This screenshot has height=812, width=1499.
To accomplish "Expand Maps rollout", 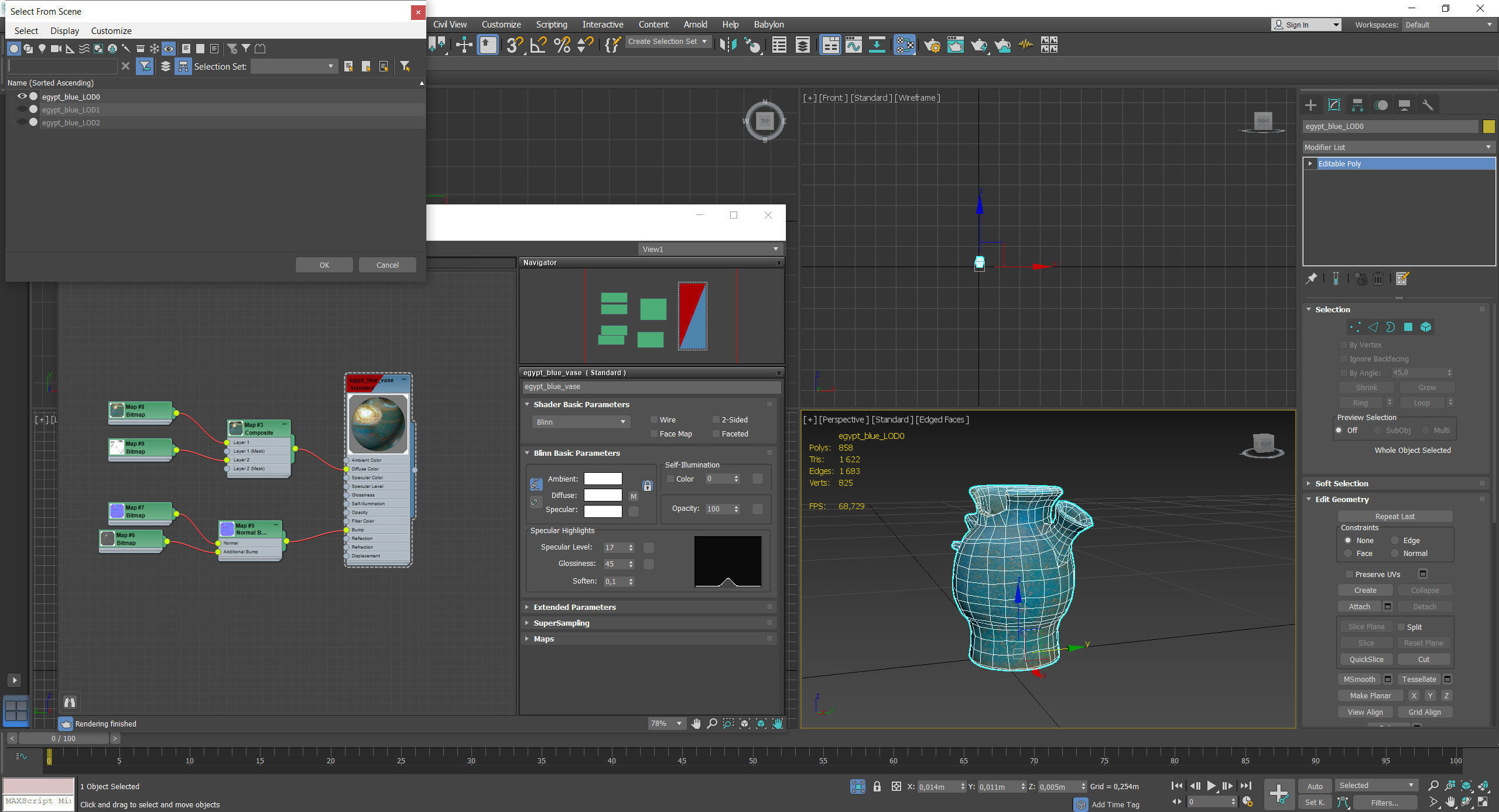I will tap(649, 639).
